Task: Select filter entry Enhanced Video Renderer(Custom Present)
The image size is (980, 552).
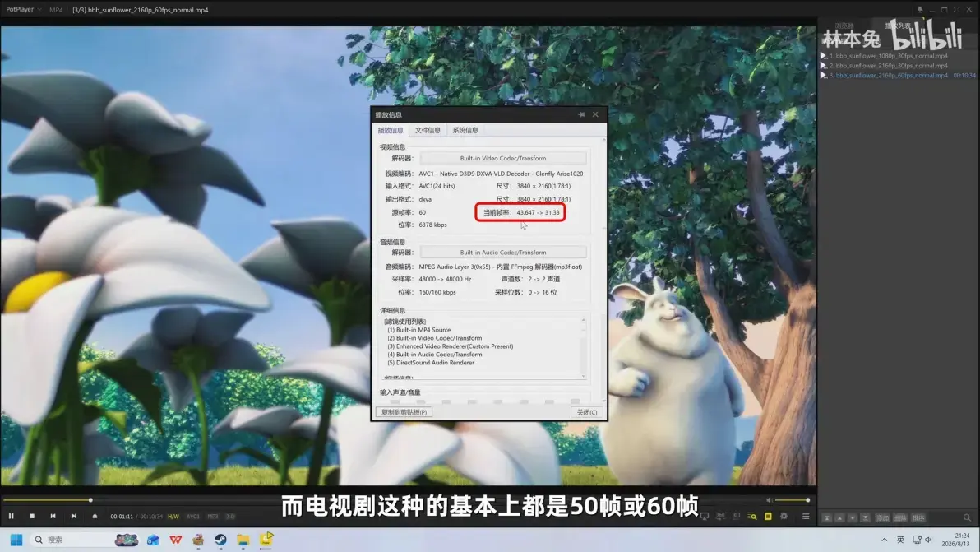Action: (450, 346)
